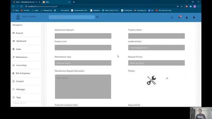Expand the Request Priority dropdown
The width and height of the screenshot is (212, 119).
(156, 63)
